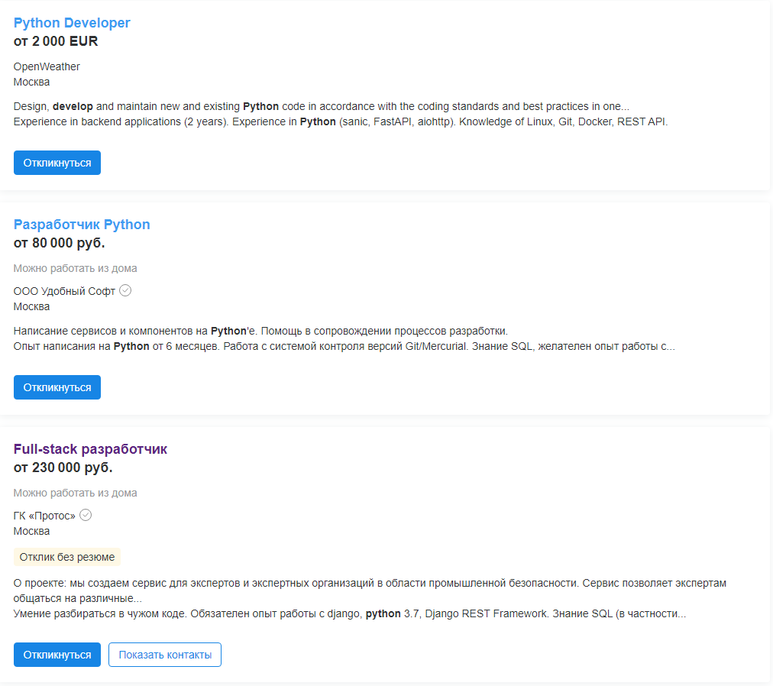Click Можно работать из дома under Full-stack разработчик
773x686 pixels.
pos(75,493)
